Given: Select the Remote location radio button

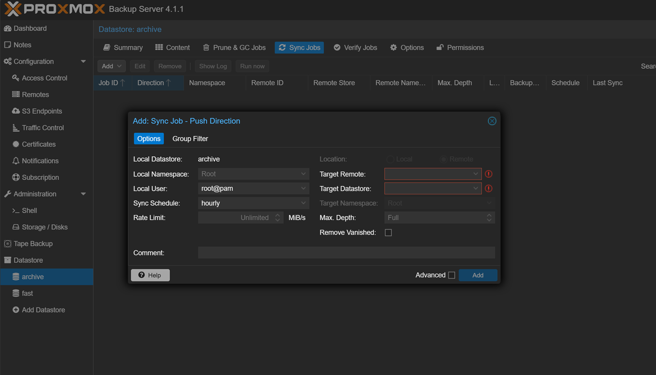Looking at the screenshot, I should (443, 159).
